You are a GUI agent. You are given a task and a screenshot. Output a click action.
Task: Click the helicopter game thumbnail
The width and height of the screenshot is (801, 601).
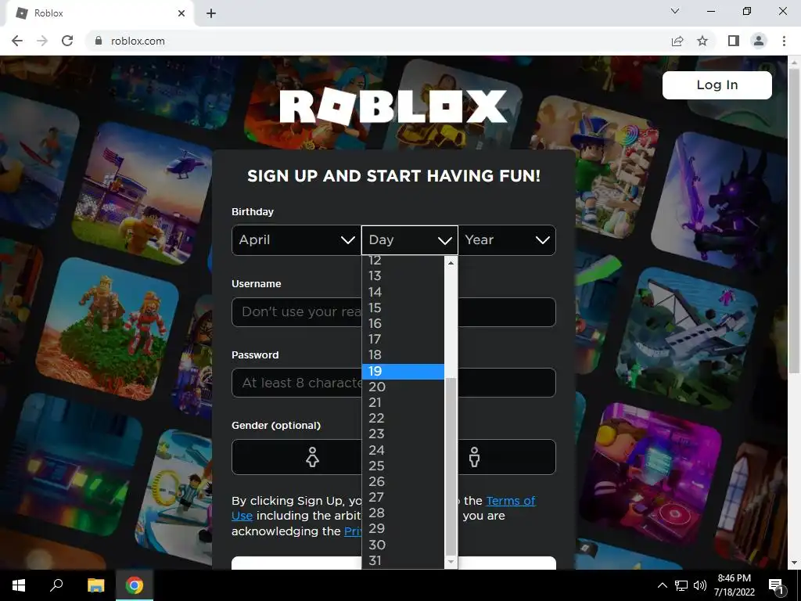point(142,193)
